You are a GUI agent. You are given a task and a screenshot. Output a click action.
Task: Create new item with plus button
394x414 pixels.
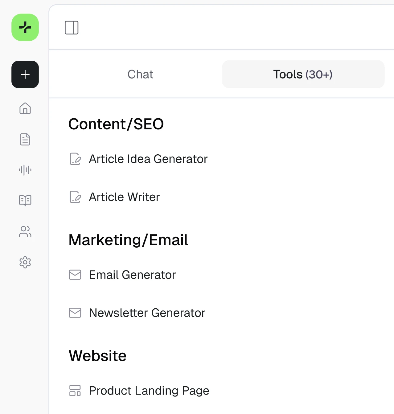(25, 74)
